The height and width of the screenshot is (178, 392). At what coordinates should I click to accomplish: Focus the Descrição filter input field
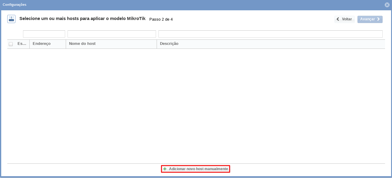coord(270,34)
